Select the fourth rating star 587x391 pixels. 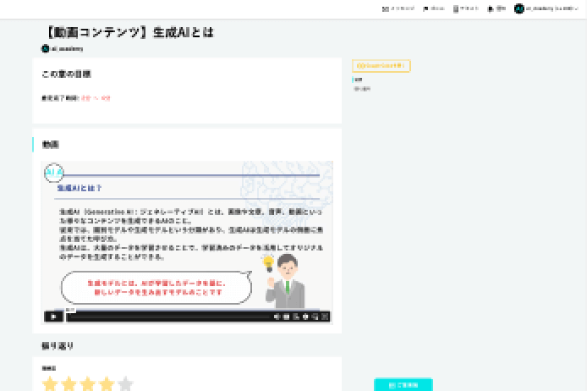pyautogui.click(x=107, y=384)
